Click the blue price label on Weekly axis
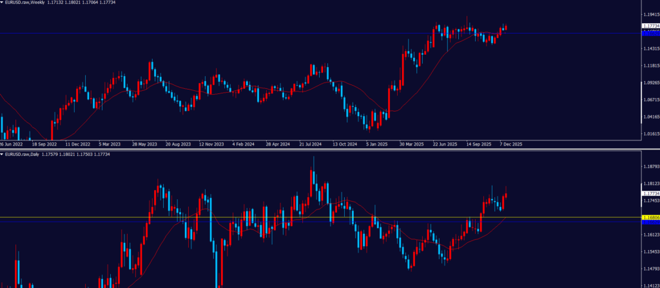The width and height of the screenshot is (660, 288). [650, 32]
